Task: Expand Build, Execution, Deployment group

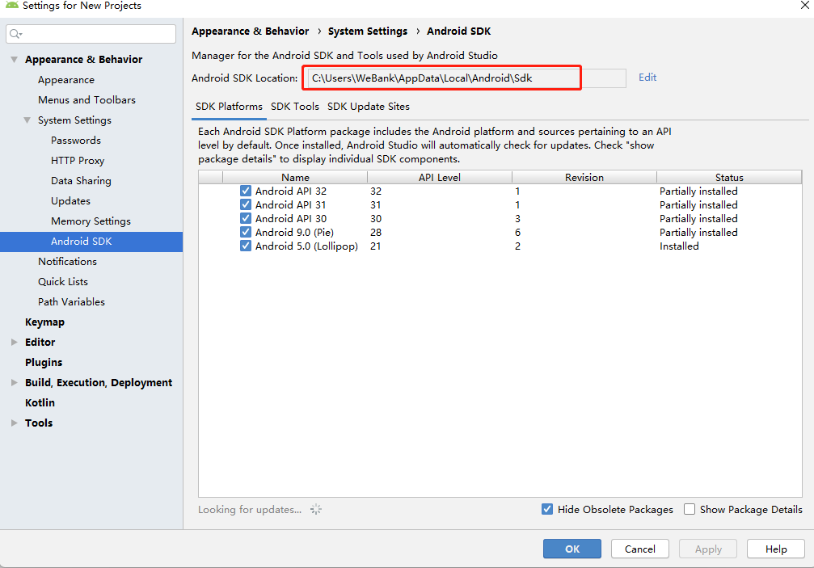Action: coord(14,383)
